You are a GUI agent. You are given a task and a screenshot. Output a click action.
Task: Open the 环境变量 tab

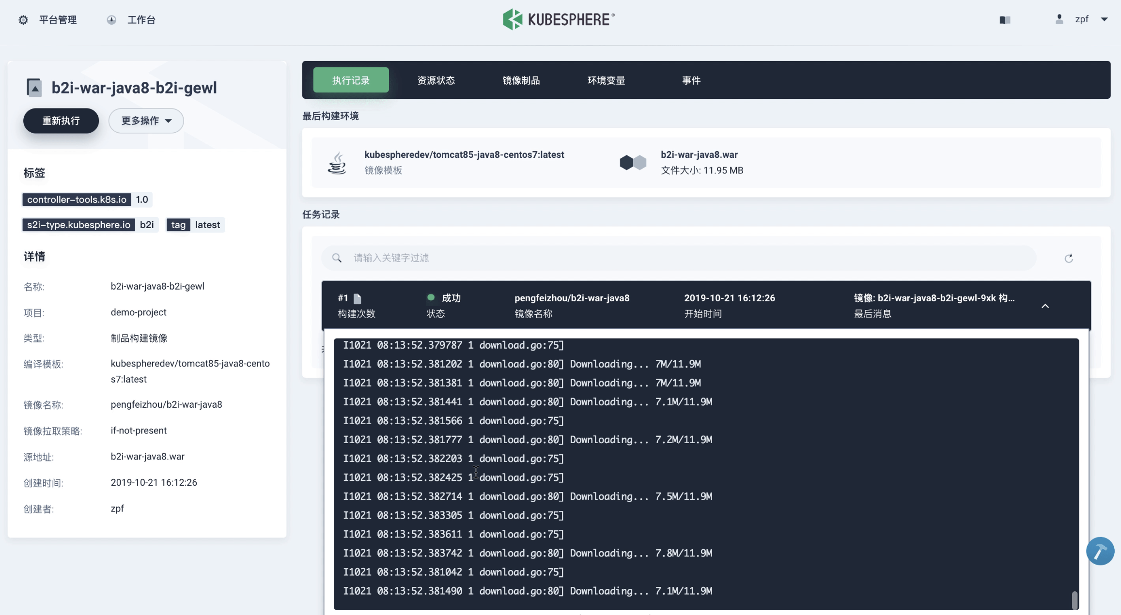point(606,80)
